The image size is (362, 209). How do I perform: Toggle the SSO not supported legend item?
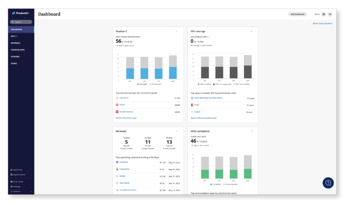click(x=222, y=84)
